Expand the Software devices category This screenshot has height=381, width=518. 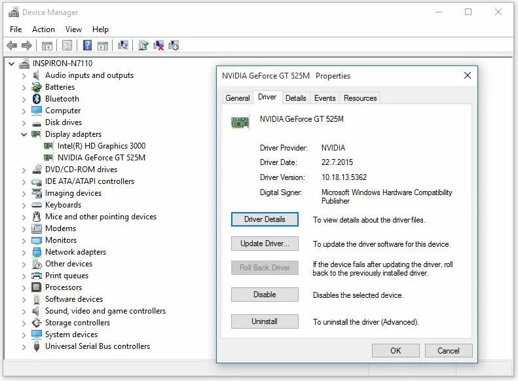click(24, 299)
